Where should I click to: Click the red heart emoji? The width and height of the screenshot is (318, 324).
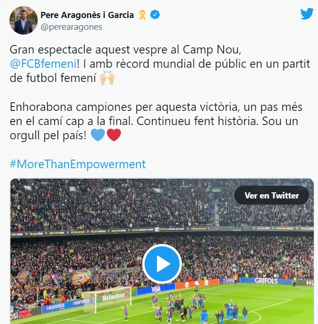click(x=114, y=135)
